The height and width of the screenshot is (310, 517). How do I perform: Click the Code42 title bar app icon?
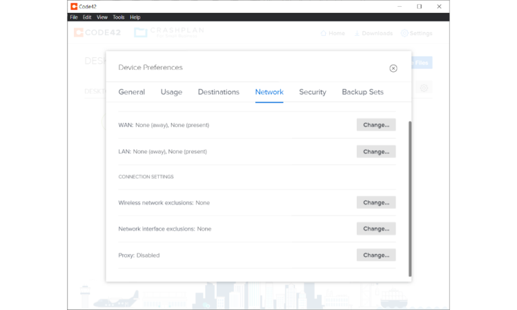74,6
